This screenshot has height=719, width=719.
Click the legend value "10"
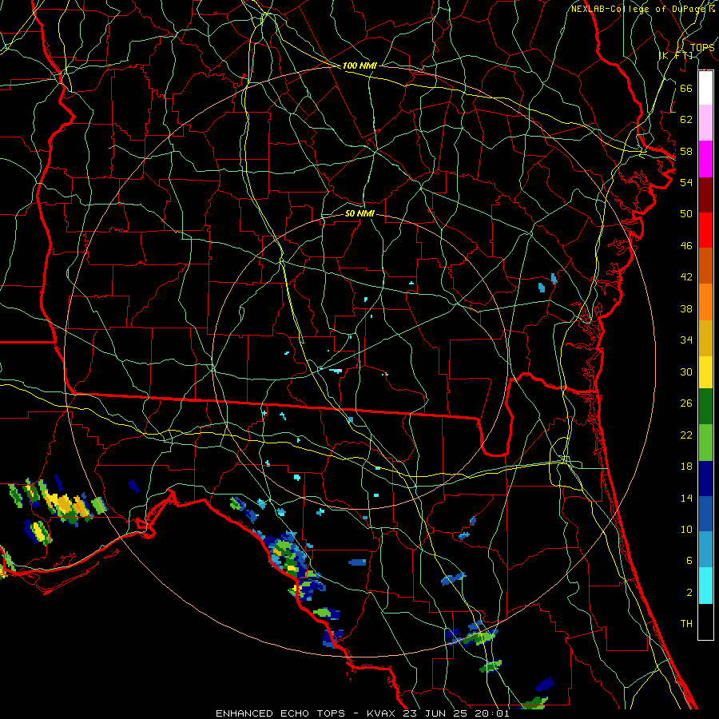click(686, 529)
